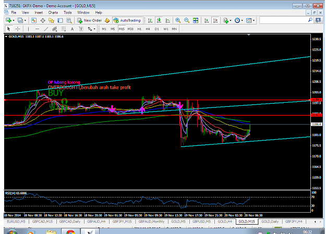The image size is (326, 234).
Task: Switch timeframe to H1
Action: (139, 29)
